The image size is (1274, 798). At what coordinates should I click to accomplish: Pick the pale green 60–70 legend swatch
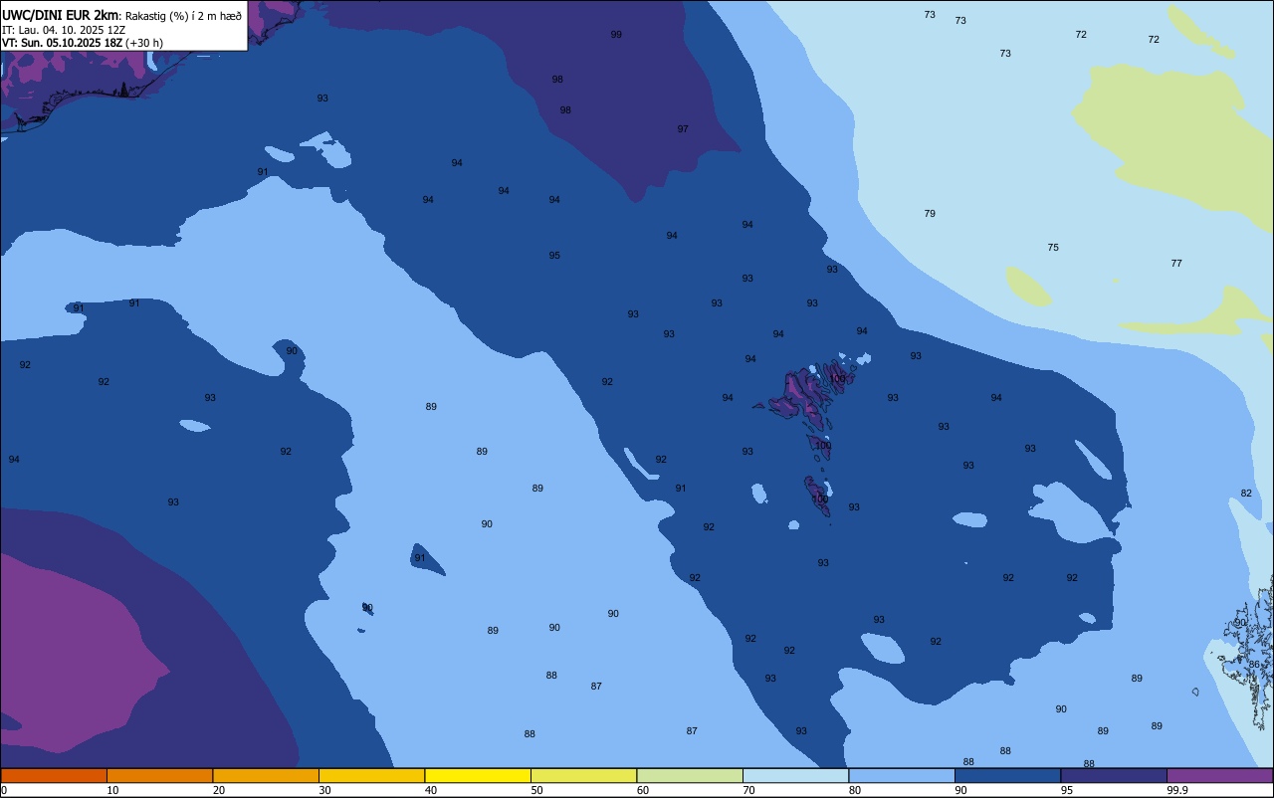[690, 775]
